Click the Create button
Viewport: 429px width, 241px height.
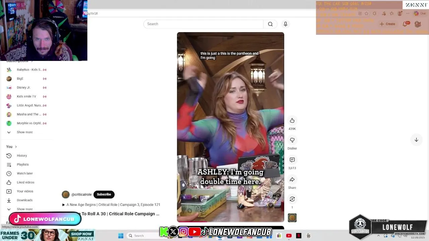click(387, 24)
